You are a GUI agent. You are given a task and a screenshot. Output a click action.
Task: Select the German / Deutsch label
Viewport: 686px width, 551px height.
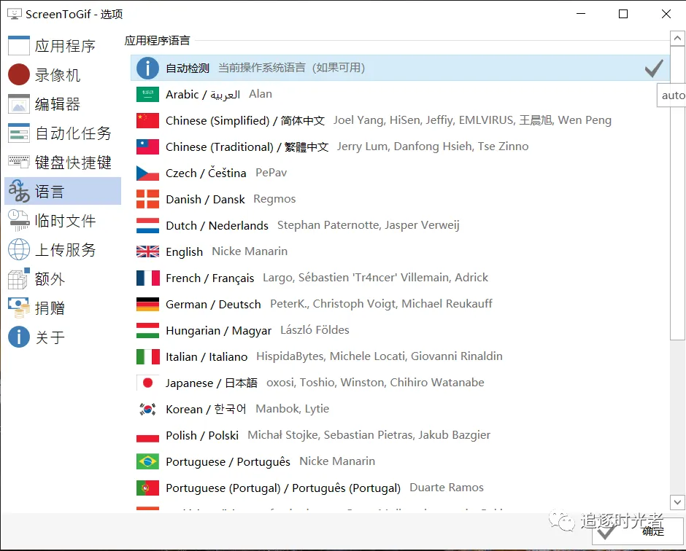tap(213, 304)
